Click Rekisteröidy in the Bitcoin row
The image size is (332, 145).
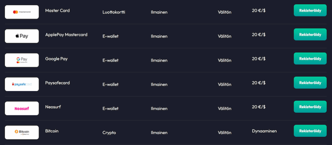(310, 131)
